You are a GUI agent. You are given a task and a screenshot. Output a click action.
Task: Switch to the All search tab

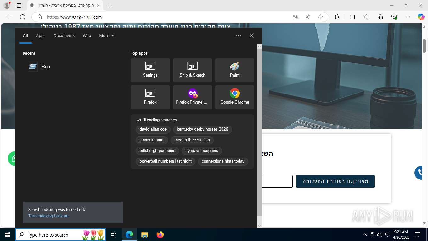(25, 35)
